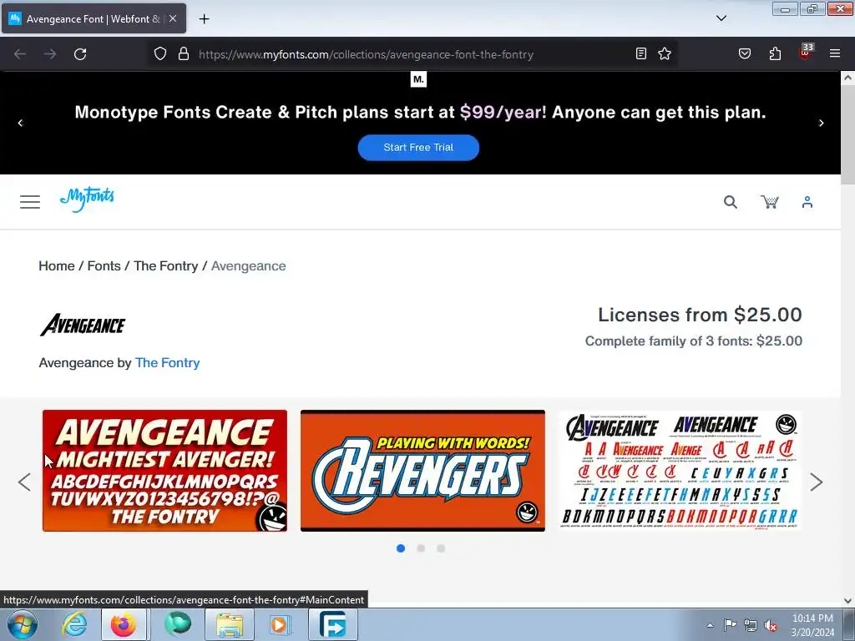Open the Revengers specimen image
This screenshot has width=855, height=641.
[x=422, y=471]
